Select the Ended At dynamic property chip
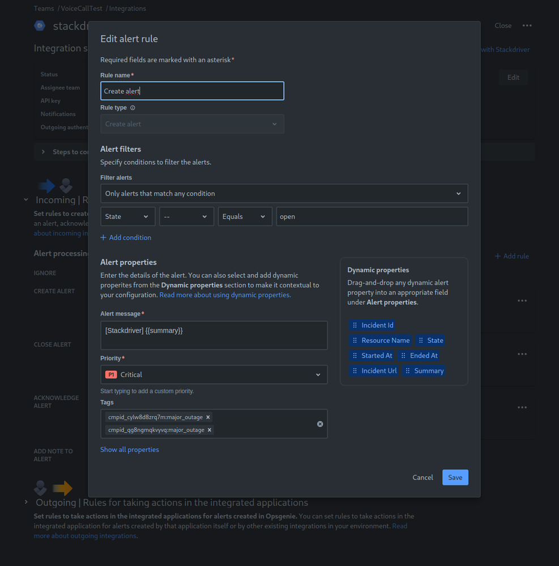Screen dimensions: 559x566 [x=419, y=356]
